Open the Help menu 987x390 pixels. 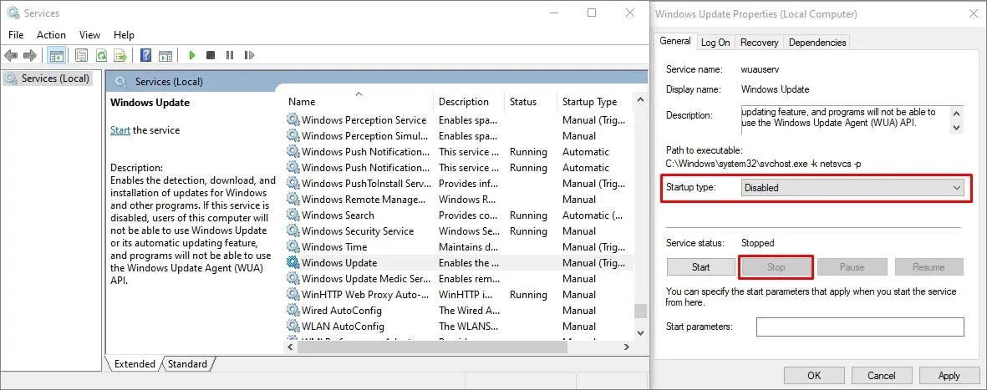[x=124, y=34]
